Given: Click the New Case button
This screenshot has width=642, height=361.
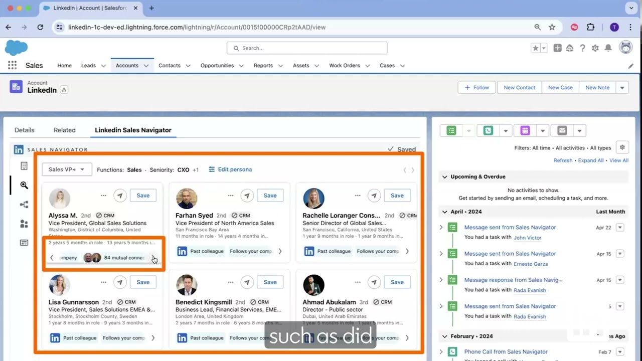Looking at the screenshot, I should pos(560,87).
